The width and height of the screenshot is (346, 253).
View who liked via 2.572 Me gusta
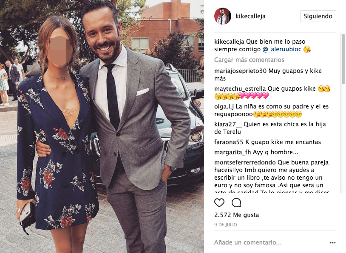point(237,215)
